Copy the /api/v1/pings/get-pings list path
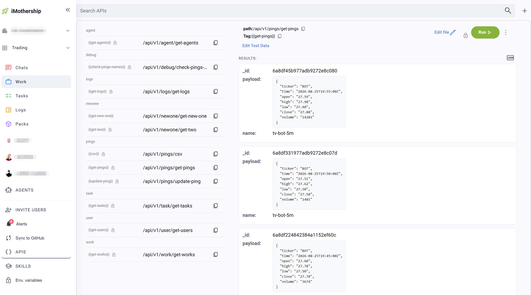 pos(216,168)
